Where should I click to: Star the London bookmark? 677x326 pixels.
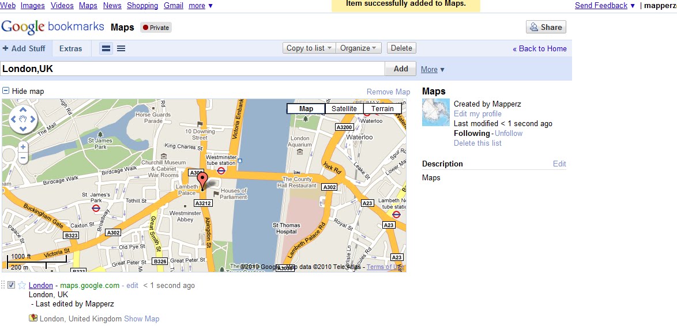pyautogui.click(x=22, y=286)
